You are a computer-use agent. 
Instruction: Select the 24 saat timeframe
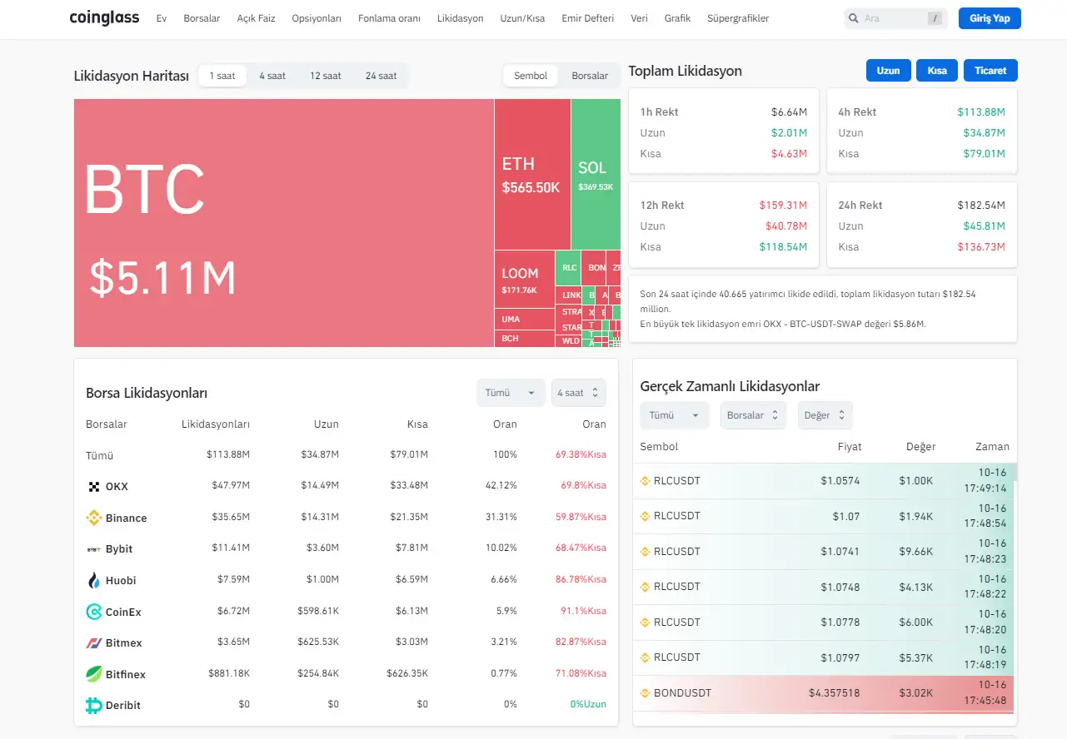point(381,76)
